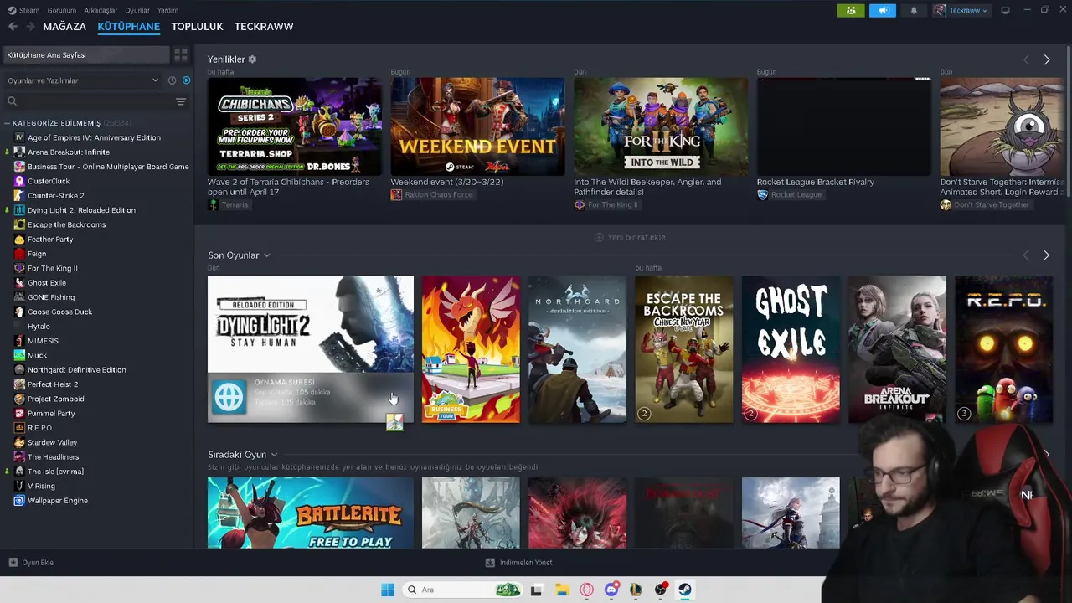Open Discord from taskbar
This screenshot has width=1072, height=603.
(611, 590)
